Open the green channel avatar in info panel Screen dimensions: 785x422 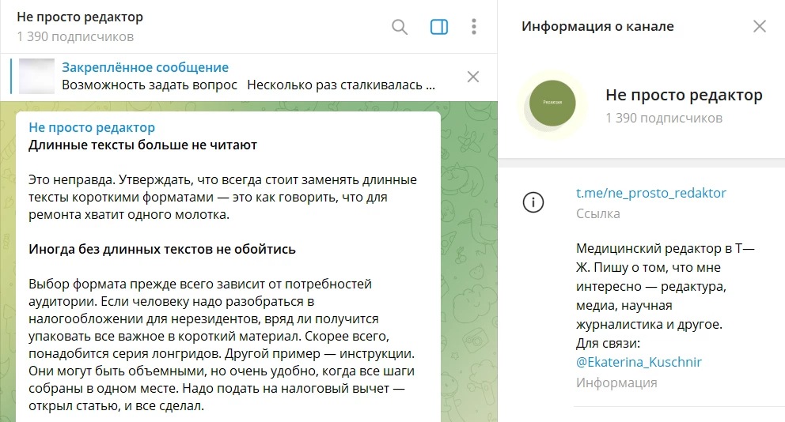(552, 103)
